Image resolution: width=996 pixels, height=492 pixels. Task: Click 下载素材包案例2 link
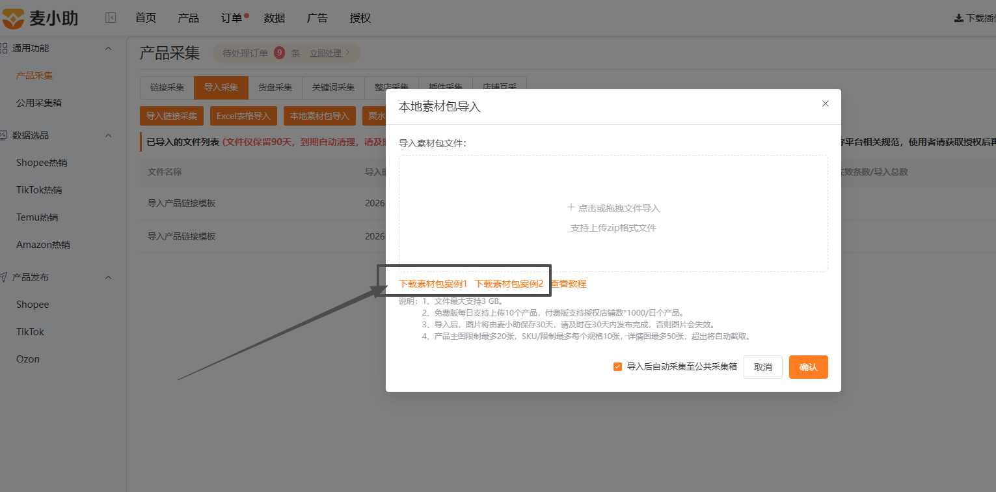[509, 284]
